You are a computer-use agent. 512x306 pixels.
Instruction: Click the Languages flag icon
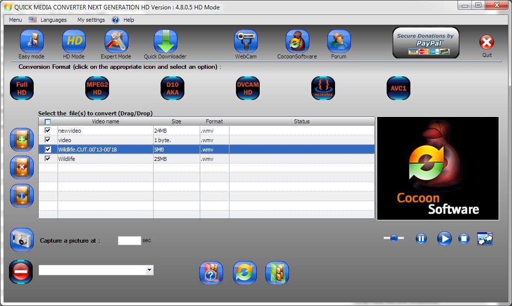click(x=33, y=20)
